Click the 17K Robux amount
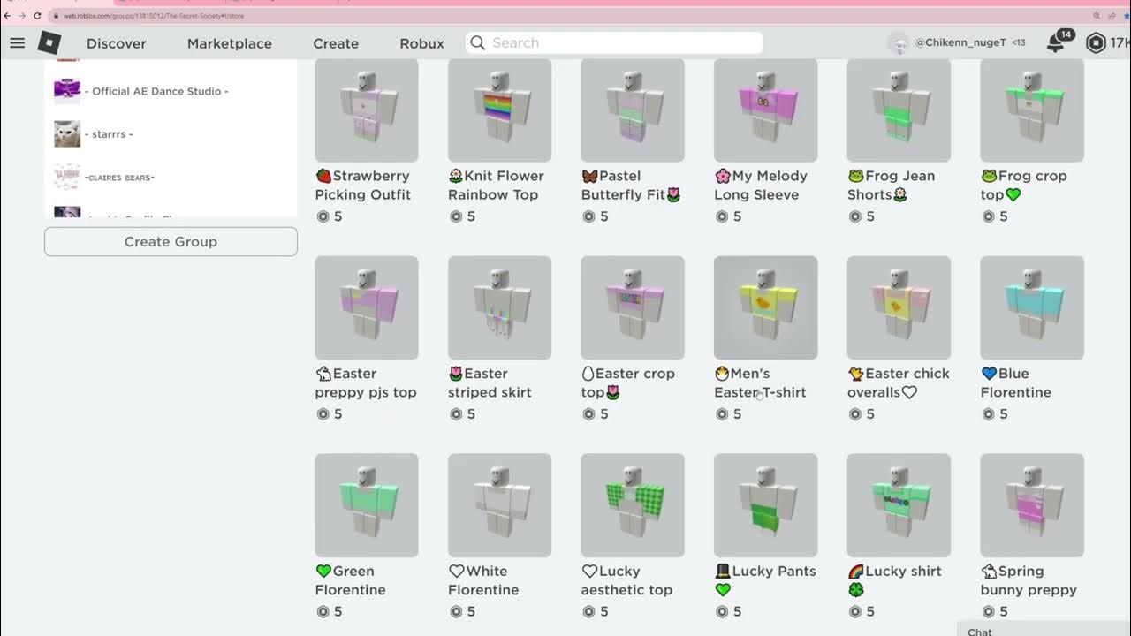 (1120, 42)
